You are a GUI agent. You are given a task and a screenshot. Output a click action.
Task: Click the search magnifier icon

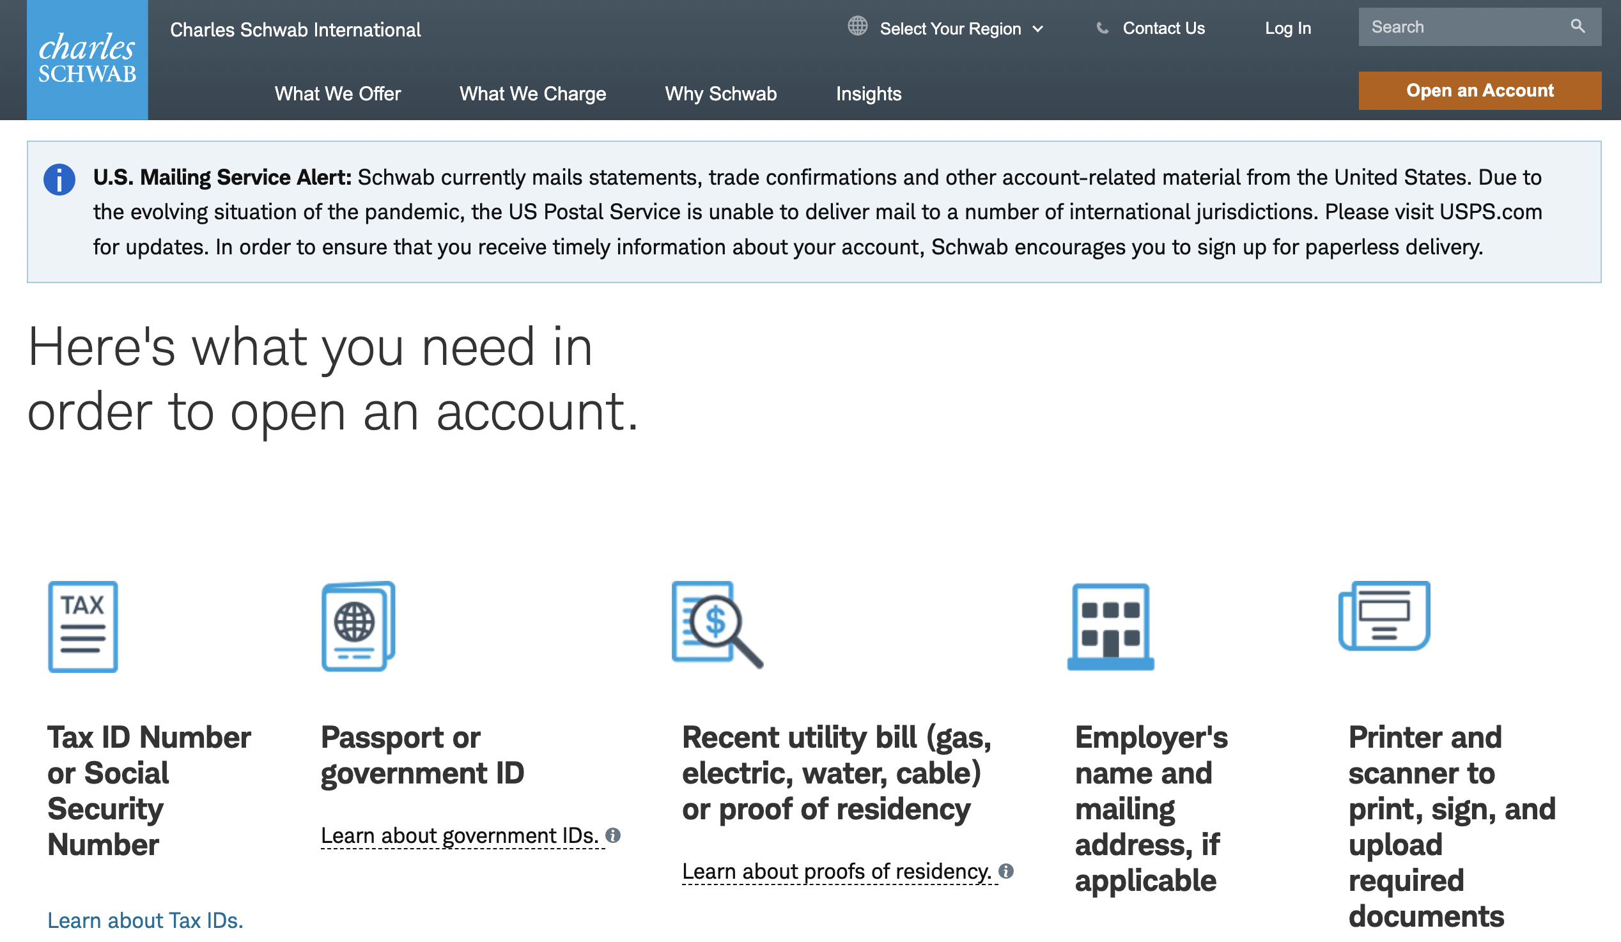1578,26
